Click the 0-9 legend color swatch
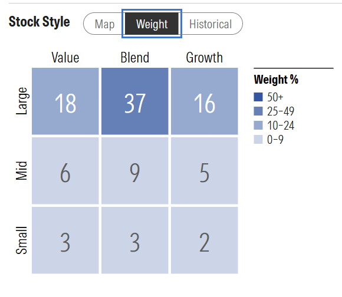Screen dimensions: 342x297 (258, 140)
